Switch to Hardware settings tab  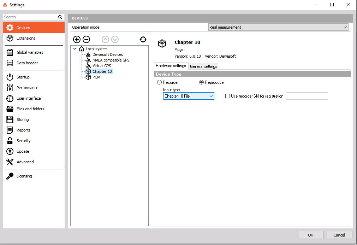tap(171, 66)
